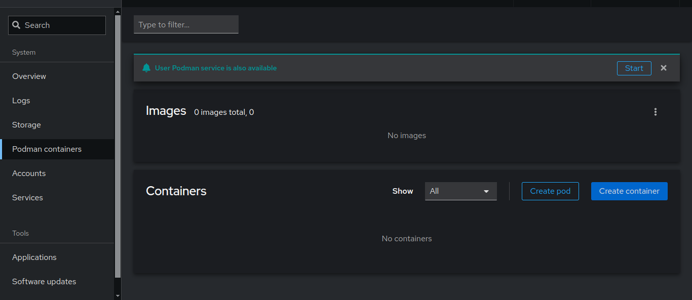Viewport: 692px width, 300px height.
Task: Click the "0 images total, 0" text
Action: click(224, 112)
